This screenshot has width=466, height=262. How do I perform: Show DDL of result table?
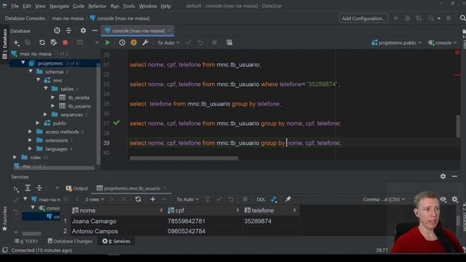[x=261, y=199]
